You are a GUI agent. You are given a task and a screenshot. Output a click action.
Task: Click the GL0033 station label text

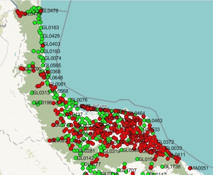pos(174,148)
